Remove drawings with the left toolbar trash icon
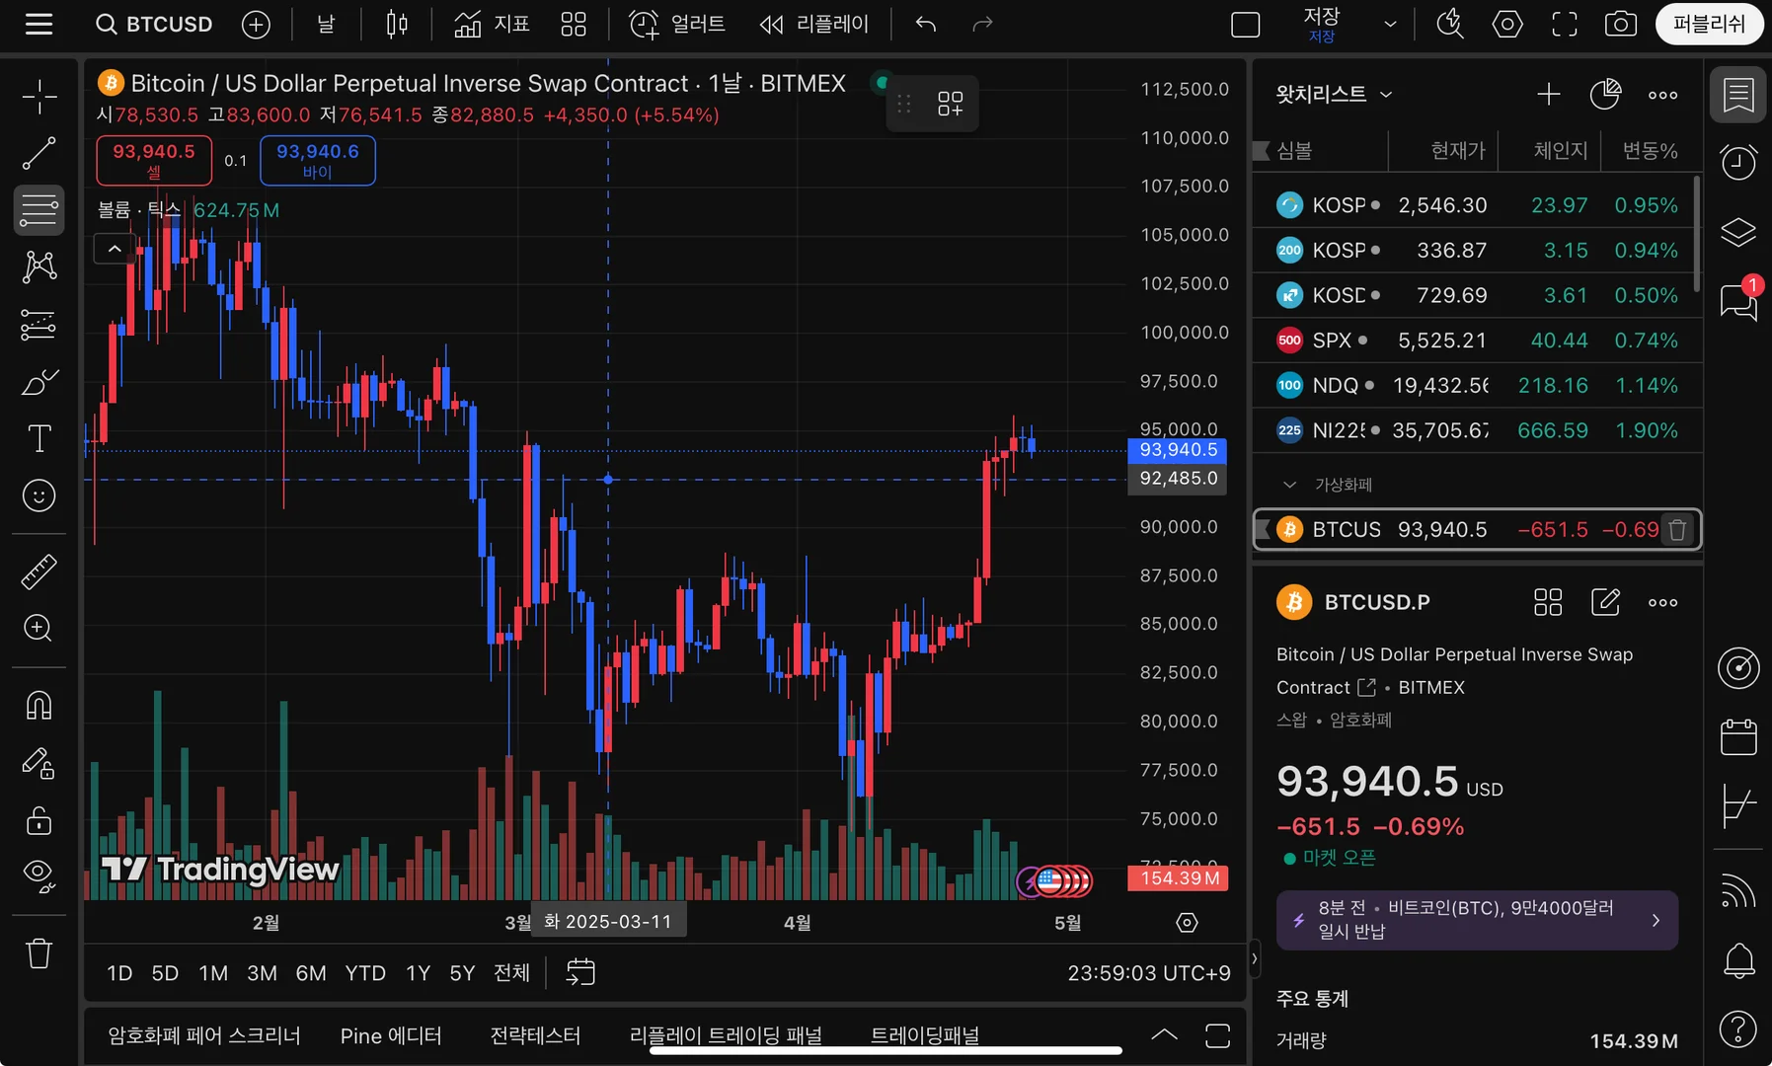Image resolution: width=1772 pixels, height=1066 pixels. (39, 953)
